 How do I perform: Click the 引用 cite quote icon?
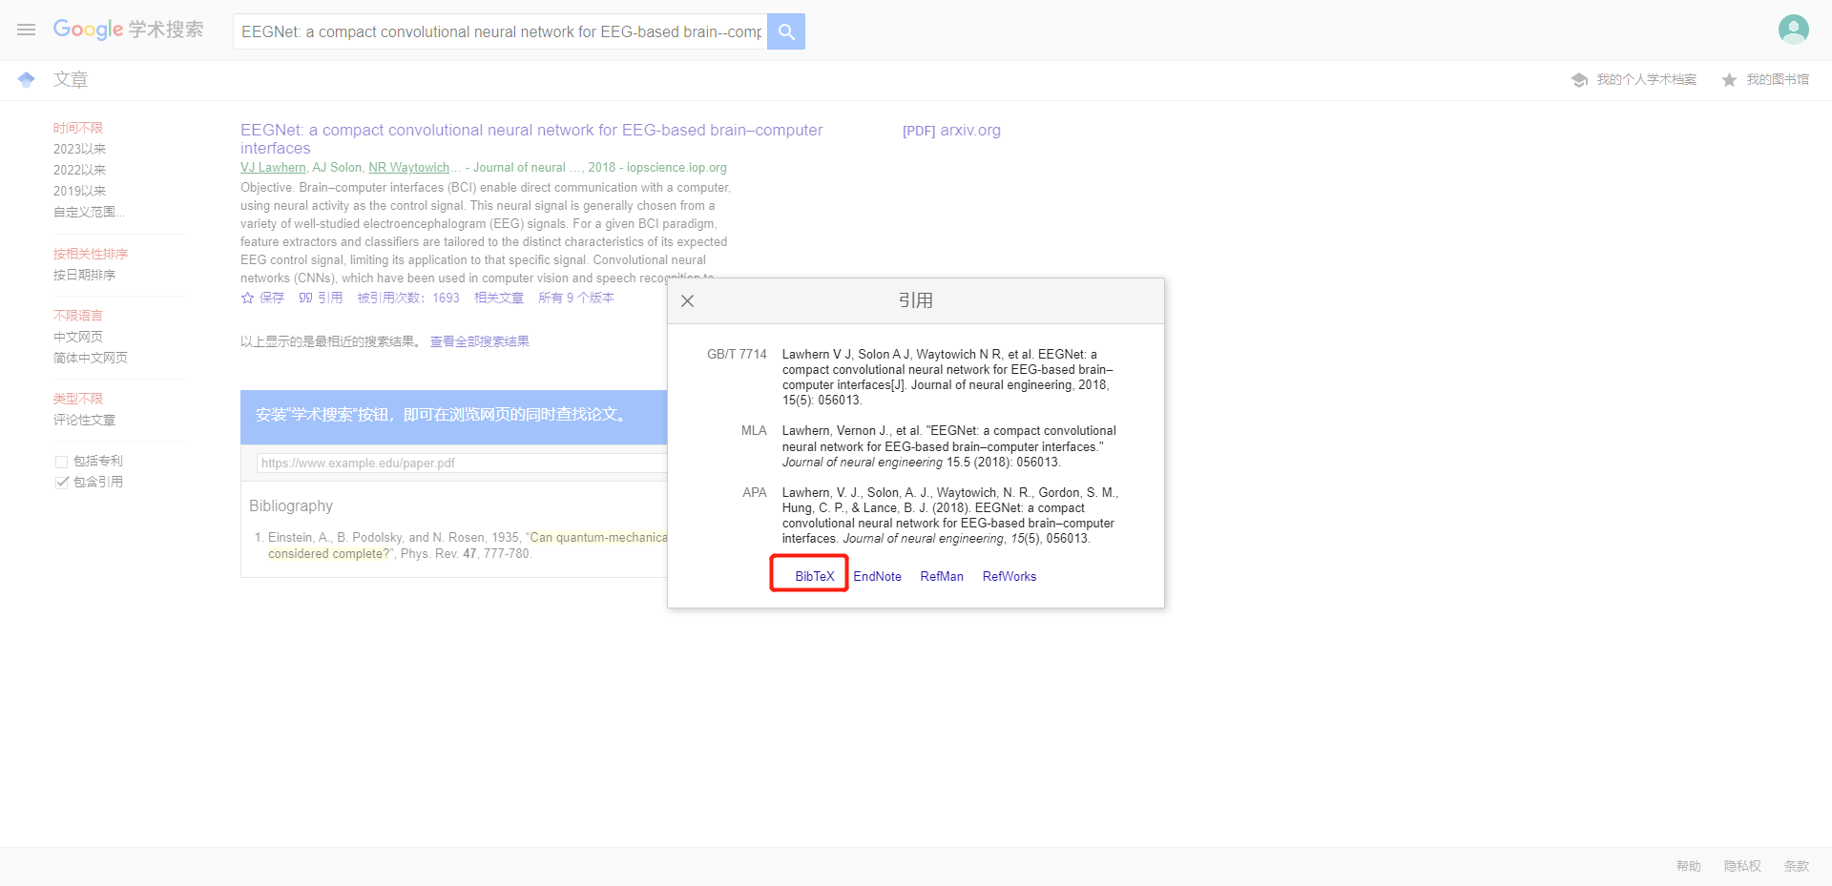pos(321,299)
